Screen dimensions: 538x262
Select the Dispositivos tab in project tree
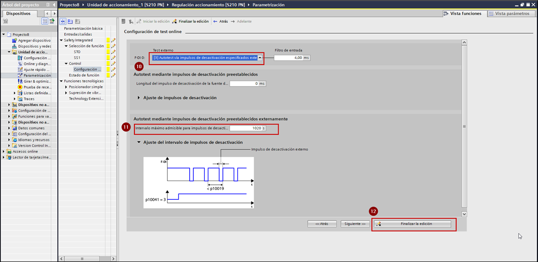[18, 14]
